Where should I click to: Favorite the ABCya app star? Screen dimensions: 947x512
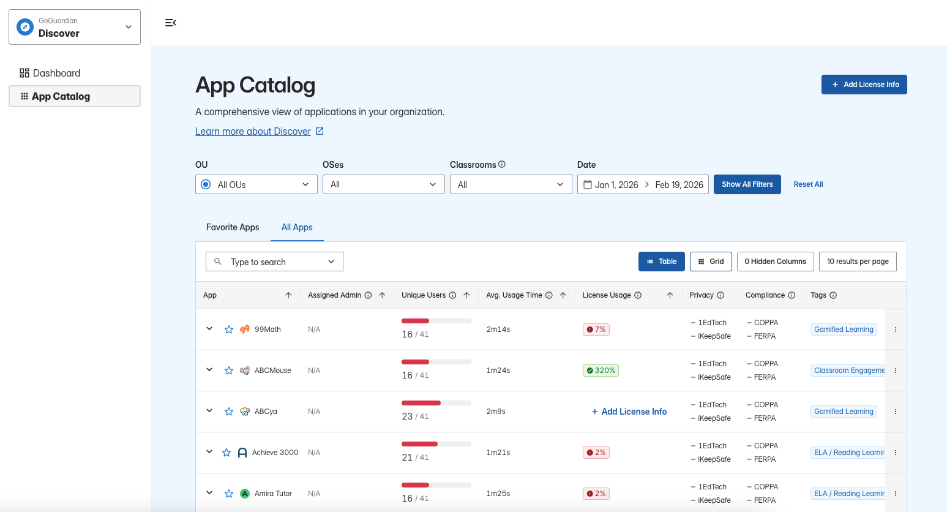(x=229, y=412)
